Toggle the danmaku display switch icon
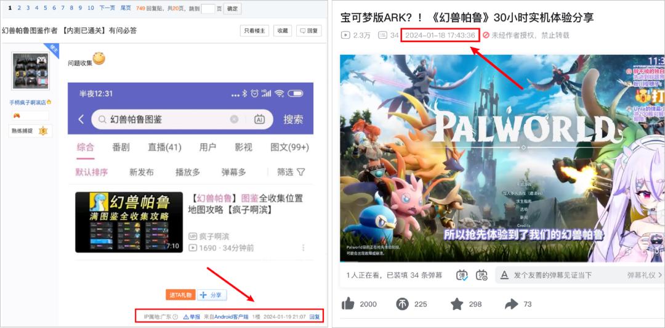The image size is (665, 328). (x=462, y=275)
